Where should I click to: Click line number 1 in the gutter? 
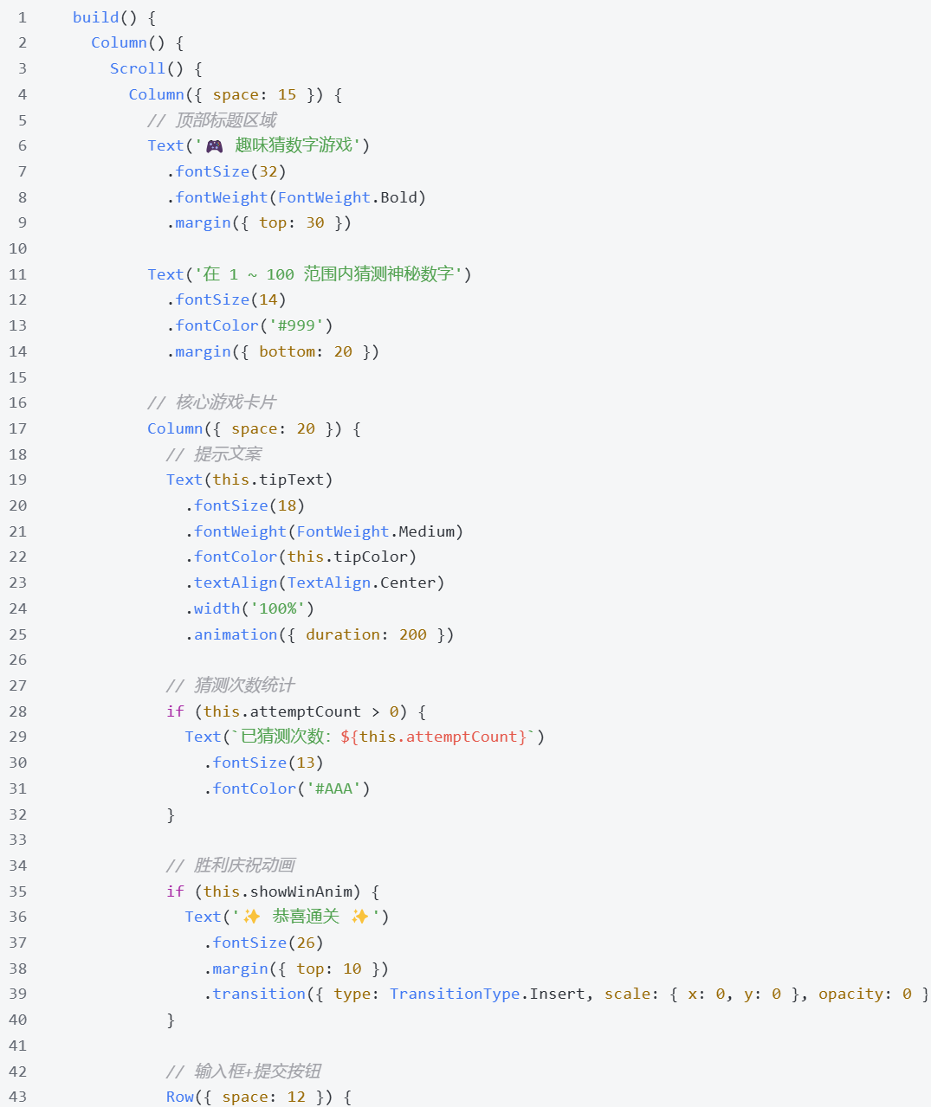point(22,17)
